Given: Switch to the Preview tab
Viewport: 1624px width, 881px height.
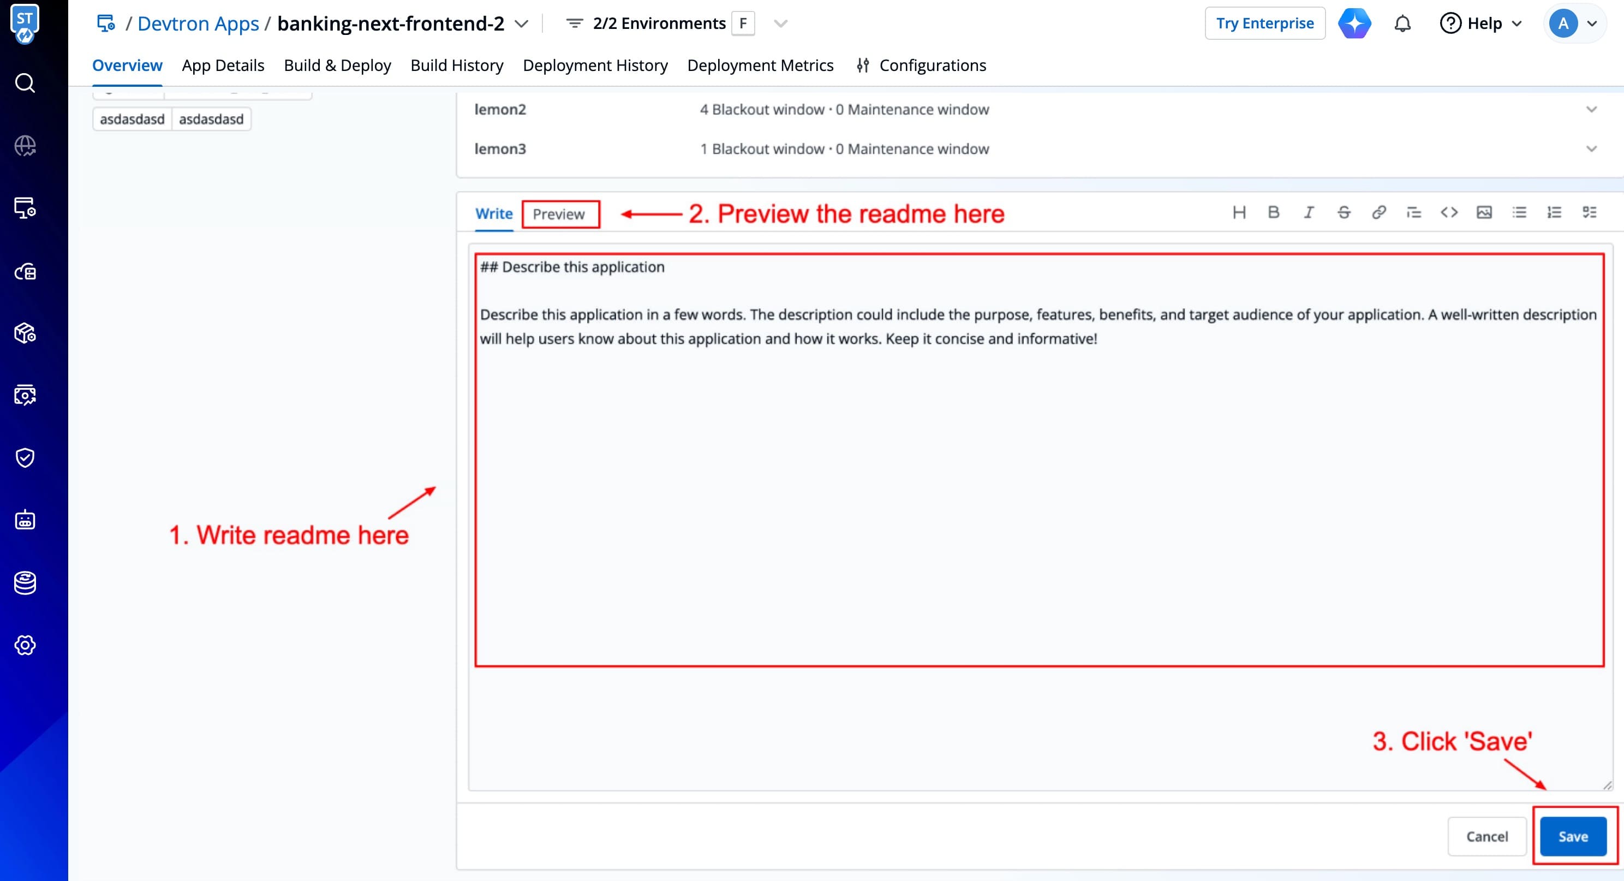Looking at the screenshot, I should tap(559, 215).
